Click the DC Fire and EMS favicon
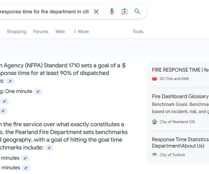 click(x=155, y=79)
